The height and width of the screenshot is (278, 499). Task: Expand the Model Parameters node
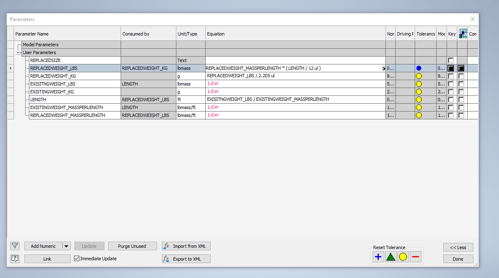(x=18, y=45)
